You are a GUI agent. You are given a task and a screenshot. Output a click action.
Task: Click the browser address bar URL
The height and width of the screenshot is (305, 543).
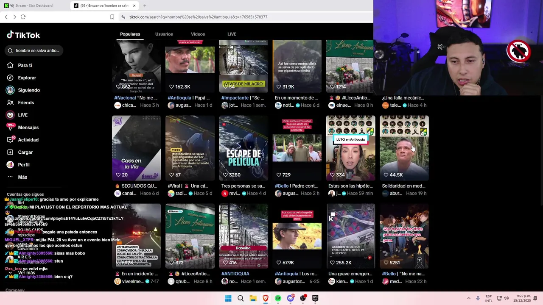[198, 17]
